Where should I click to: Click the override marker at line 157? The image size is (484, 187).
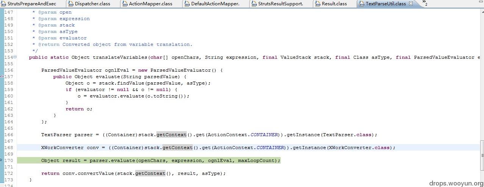click(2, 76)
